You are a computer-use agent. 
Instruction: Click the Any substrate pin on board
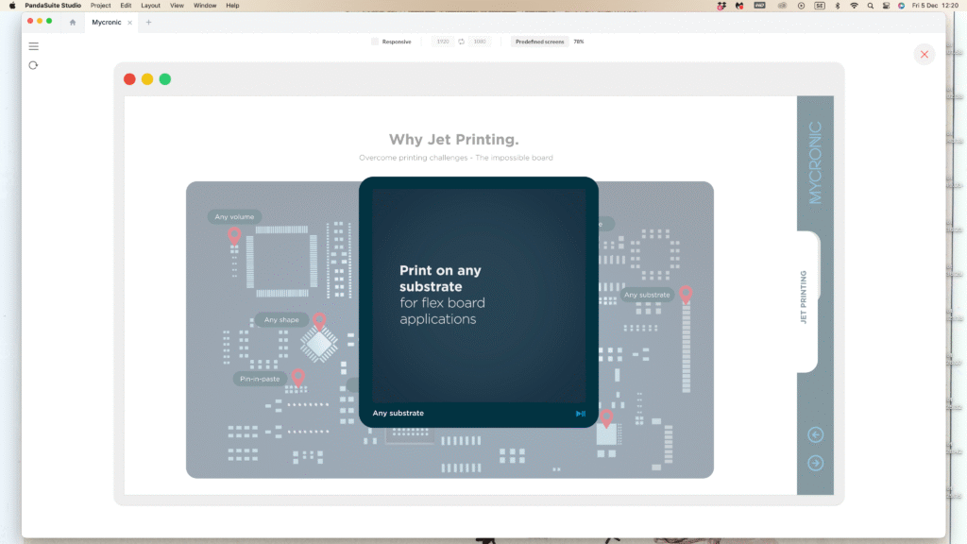686,295
